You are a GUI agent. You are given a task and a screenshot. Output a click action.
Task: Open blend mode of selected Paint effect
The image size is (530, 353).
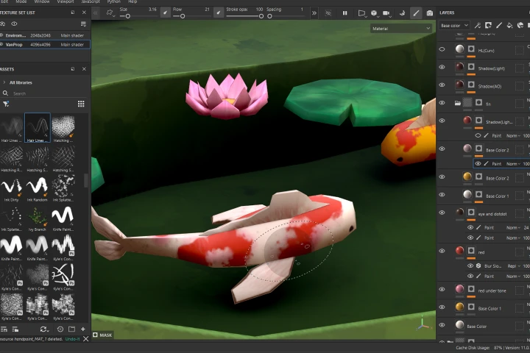(513, 164)
